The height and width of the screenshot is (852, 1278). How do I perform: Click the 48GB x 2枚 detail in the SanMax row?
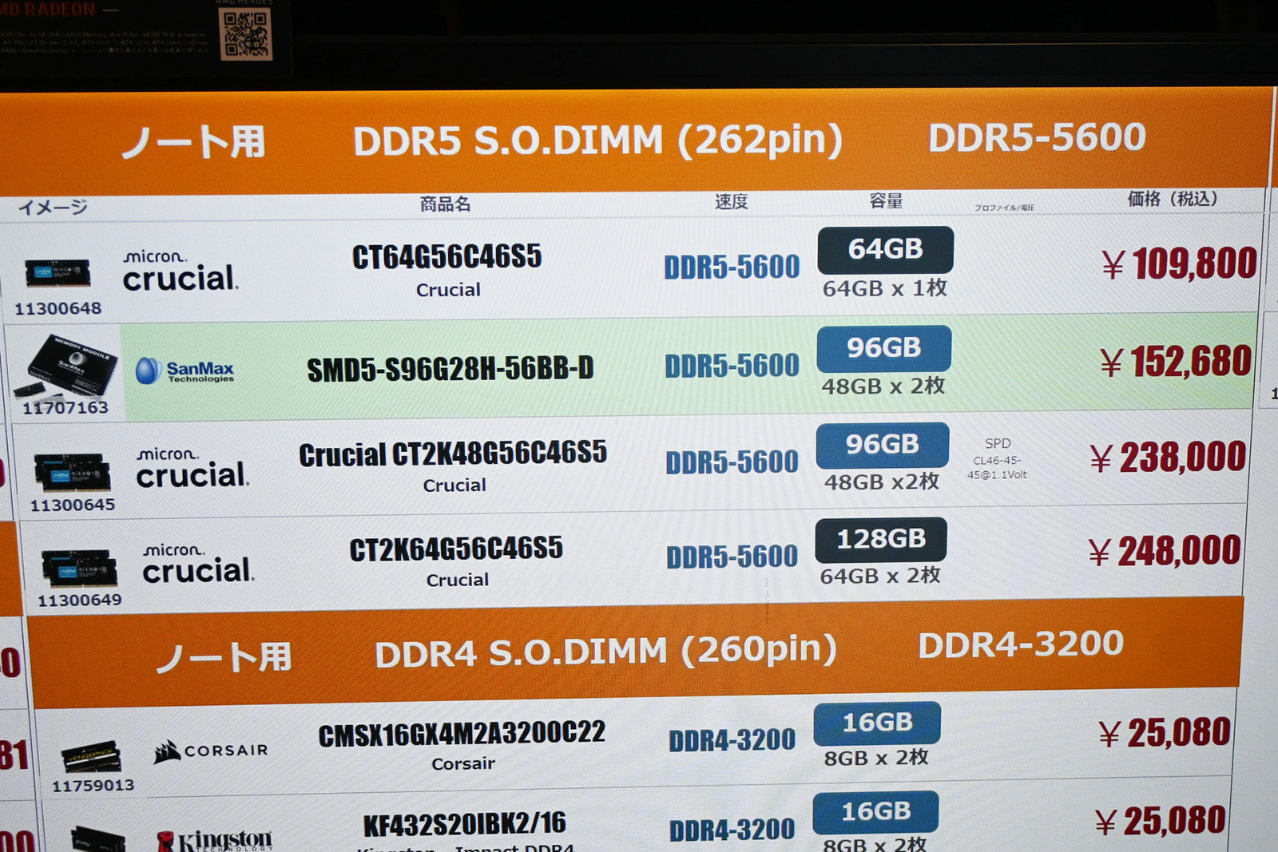[883, 386]
